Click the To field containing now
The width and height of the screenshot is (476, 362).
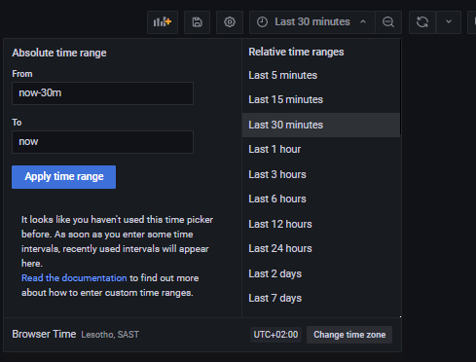pyautogui.click(x=102, y=142)
